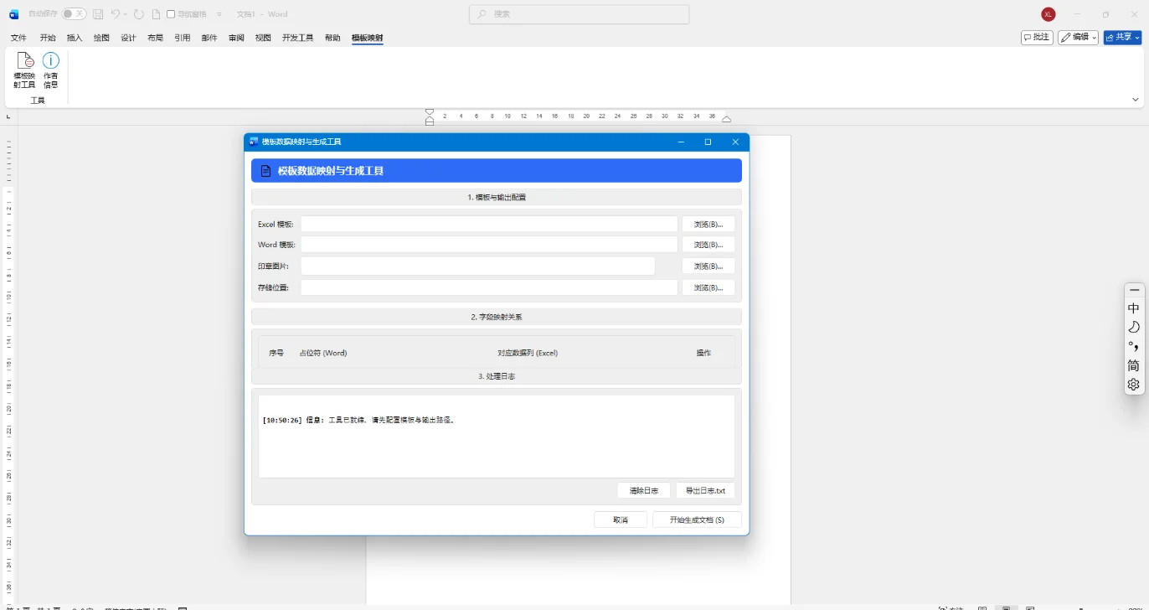This screenshot has width=1149, height=610.
Task: Expand the 编辑 mode dropdown
Action: click(x=1078, y=37)
